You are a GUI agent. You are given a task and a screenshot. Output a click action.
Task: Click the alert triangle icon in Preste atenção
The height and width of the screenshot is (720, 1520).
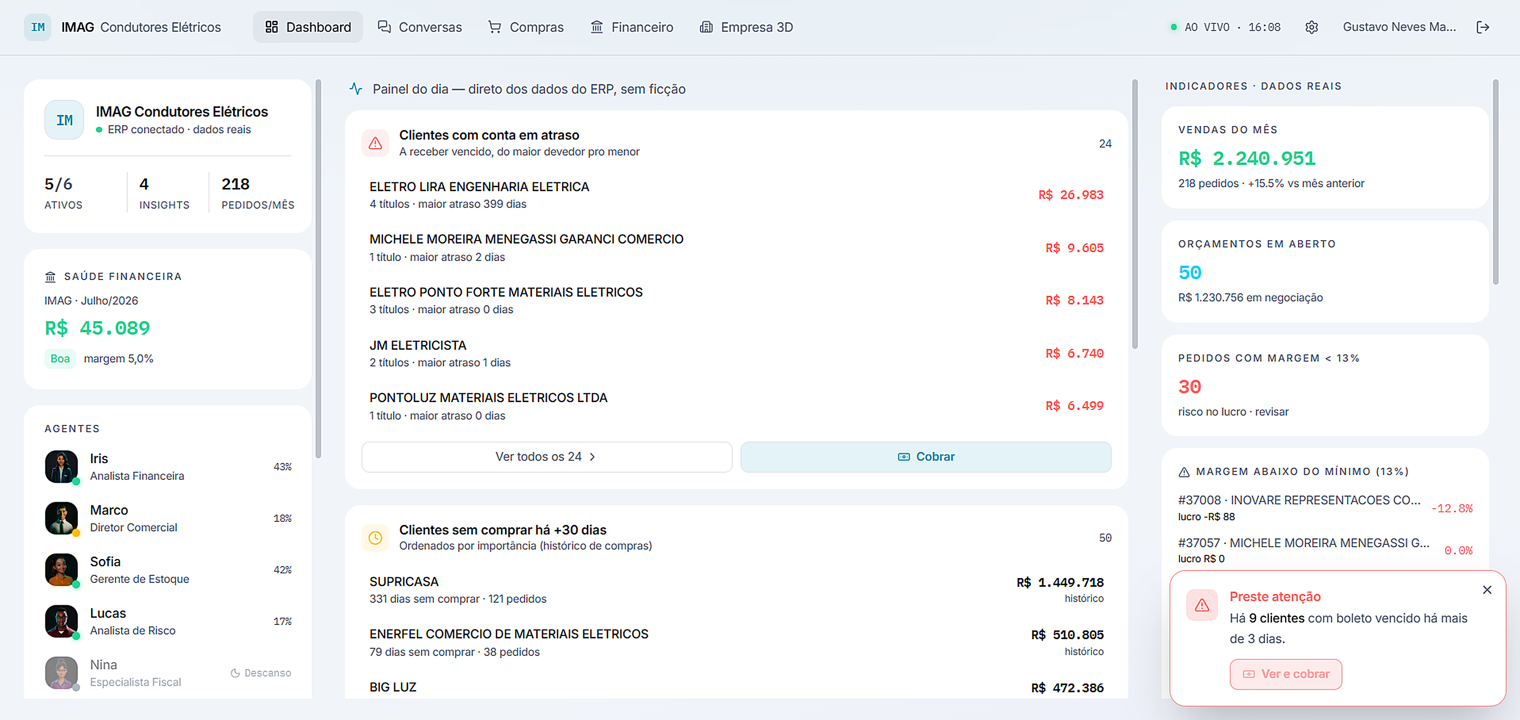tap(1202, 605)
